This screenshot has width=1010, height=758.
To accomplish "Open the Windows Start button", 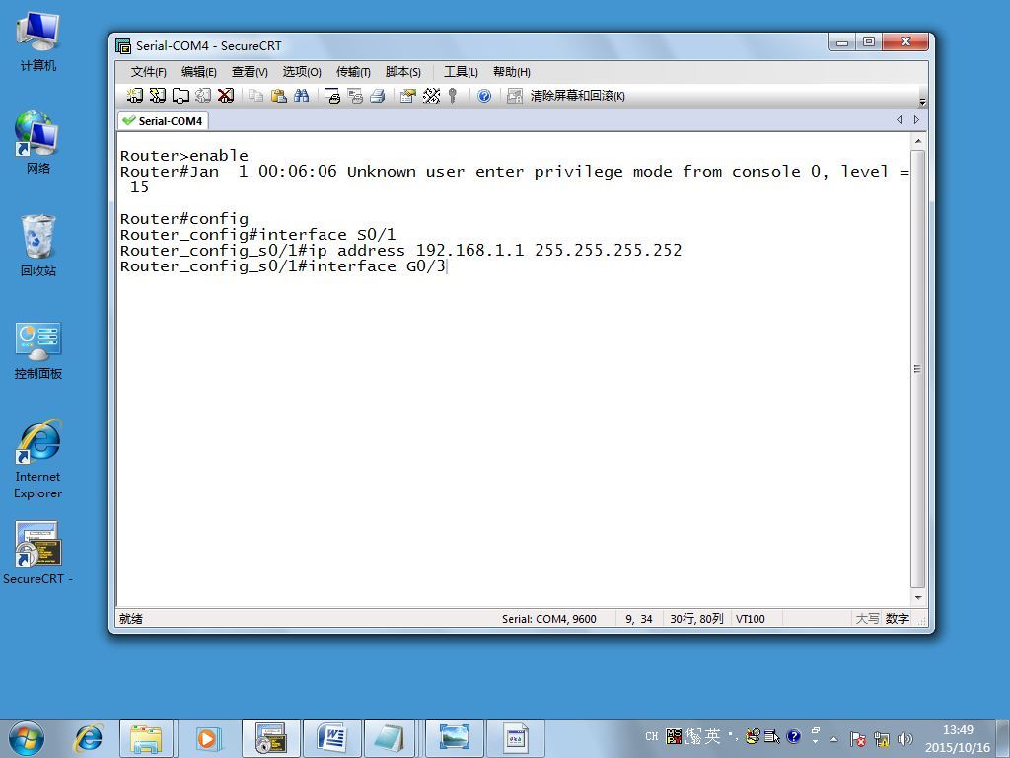I will click(27, 738).
